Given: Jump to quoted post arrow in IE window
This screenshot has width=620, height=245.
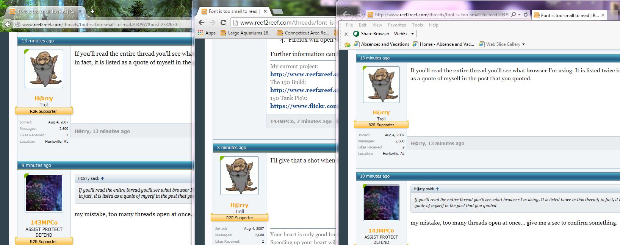Looking at the screenshot, I should [437, 189].
